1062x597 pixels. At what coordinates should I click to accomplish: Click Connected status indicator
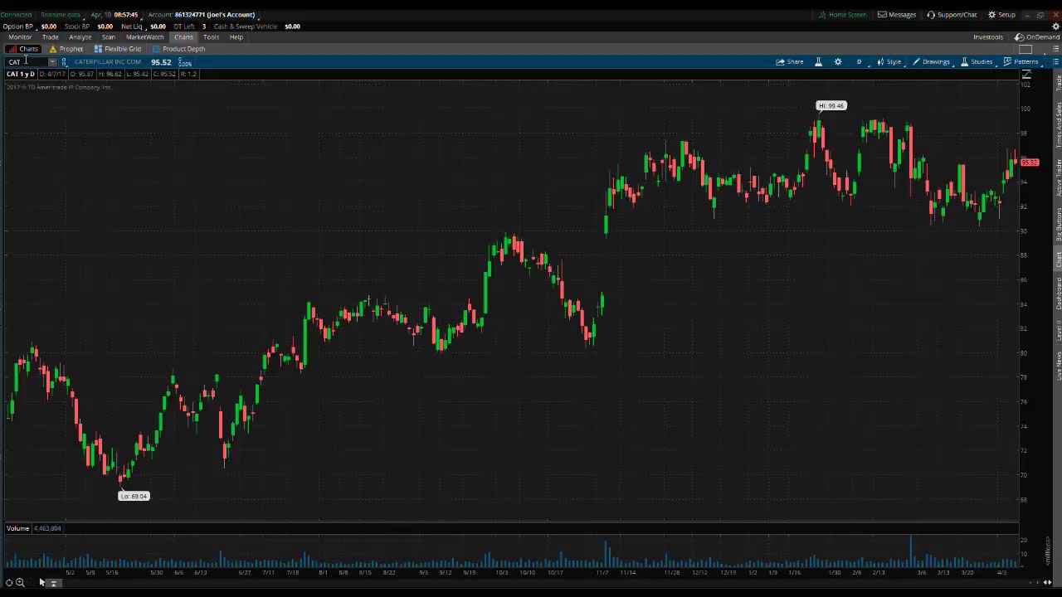(x=16, y=15)
